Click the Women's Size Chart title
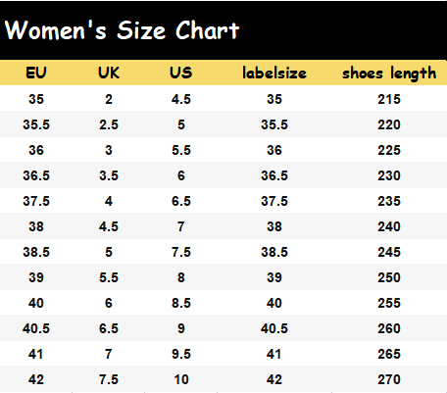Screen dimensions: 447x393 [x=123, y=30]
